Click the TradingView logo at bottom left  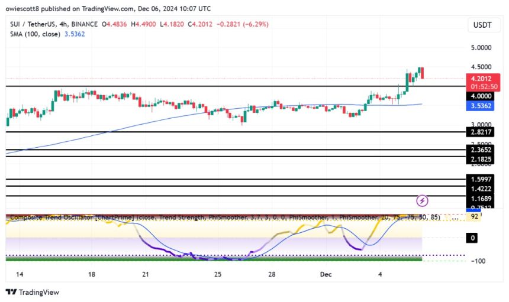(x=33, y=292)
